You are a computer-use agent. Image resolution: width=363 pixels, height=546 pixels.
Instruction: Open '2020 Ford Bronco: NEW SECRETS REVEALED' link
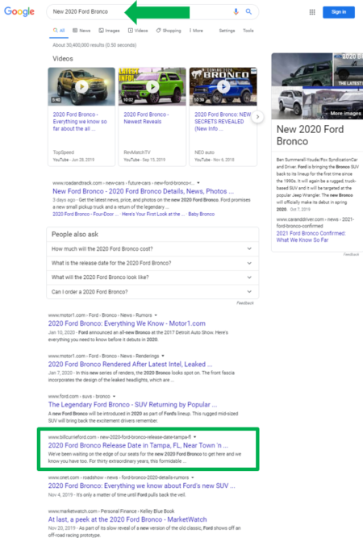pos(223,122)
